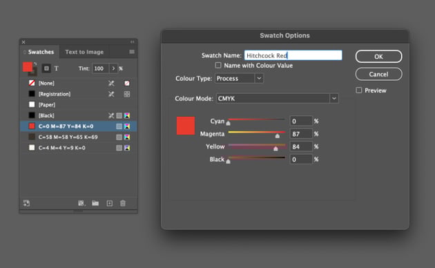Click the Yellow percentage field showing 84
435x268 pixels.
click(x=301, y=146)
